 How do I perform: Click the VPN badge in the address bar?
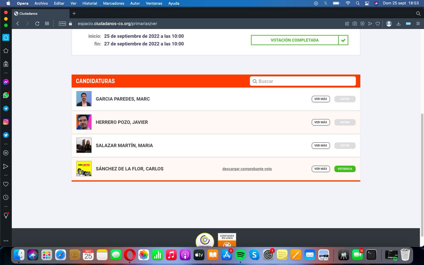[63, 24]
